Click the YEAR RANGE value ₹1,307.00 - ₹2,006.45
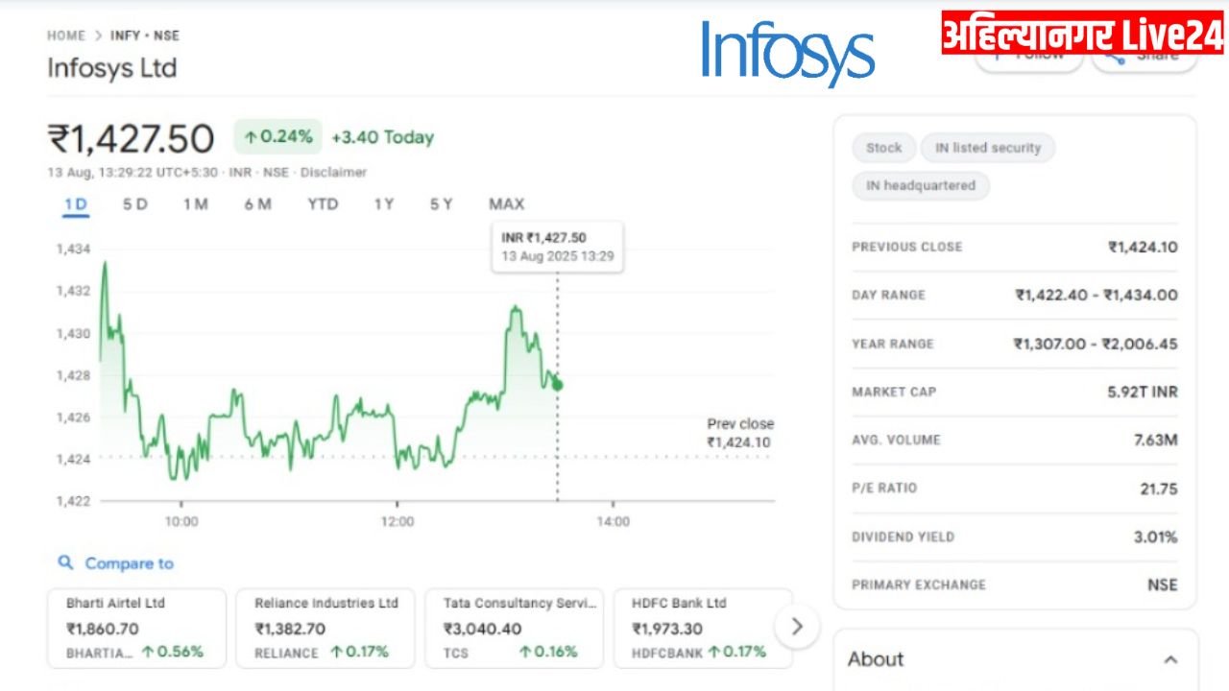 pyautogui.click(x=1096, y=344)
